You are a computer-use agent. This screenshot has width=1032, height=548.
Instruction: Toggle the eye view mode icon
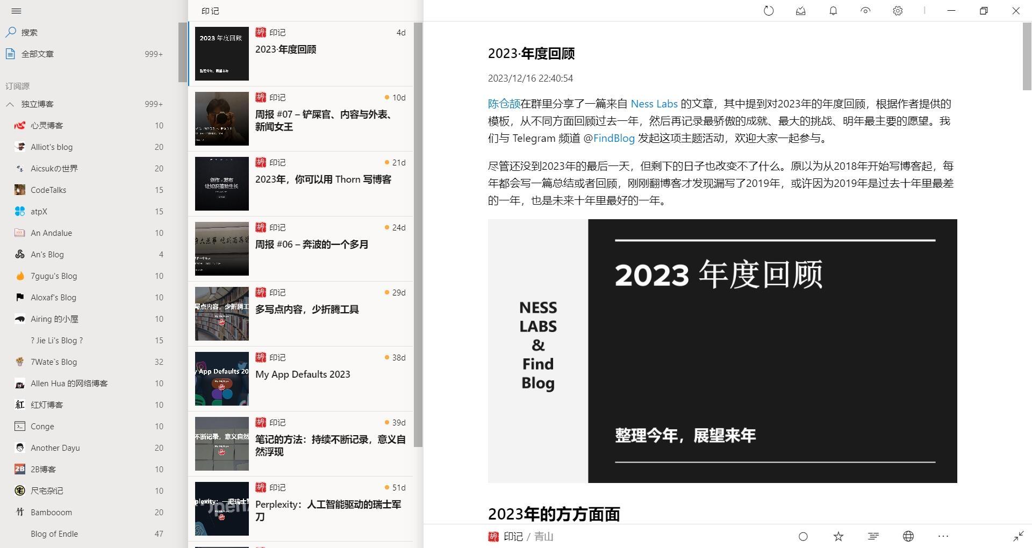[865, 11]
